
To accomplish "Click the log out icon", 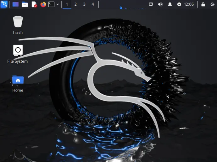I will pos(212,4).
